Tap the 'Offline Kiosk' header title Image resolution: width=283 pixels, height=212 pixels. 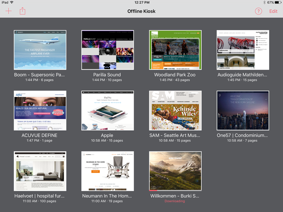pos(141,11)
